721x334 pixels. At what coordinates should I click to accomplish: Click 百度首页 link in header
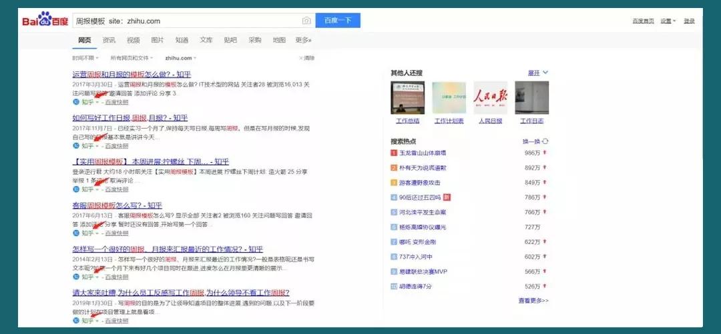click(644, 21)
